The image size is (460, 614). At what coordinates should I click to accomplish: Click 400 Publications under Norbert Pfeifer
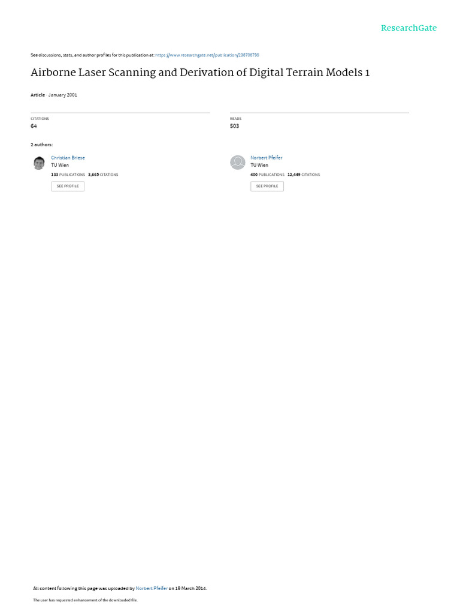pyautogui.click(x=267, y=174)
